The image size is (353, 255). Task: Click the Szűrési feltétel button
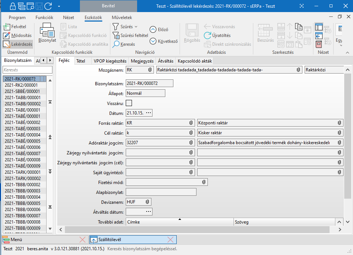point(130,35)
